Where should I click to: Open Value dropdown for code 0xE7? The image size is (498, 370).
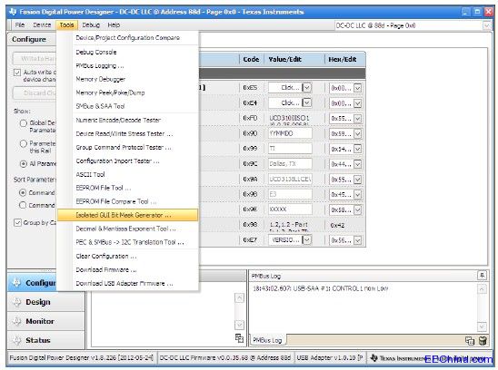(x=307, y=240)
